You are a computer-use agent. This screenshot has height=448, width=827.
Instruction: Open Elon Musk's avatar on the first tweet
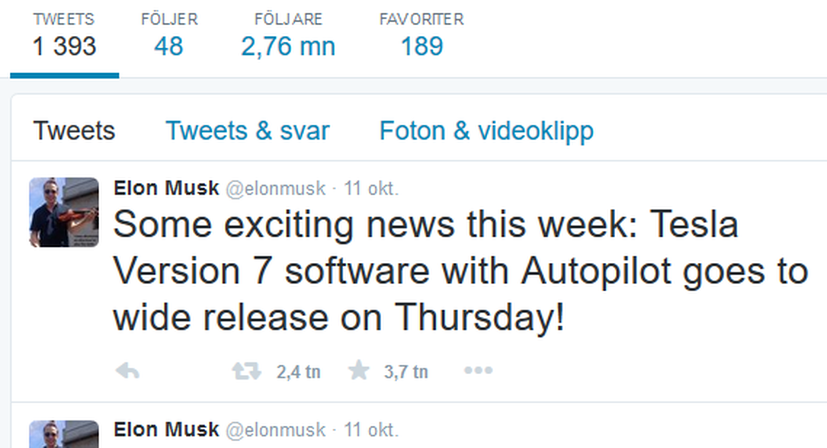point(64,212)
